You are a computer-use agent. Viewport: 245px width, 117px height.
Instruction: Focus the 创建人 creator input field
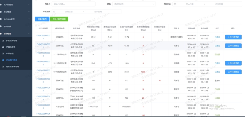tap(73, 4)
